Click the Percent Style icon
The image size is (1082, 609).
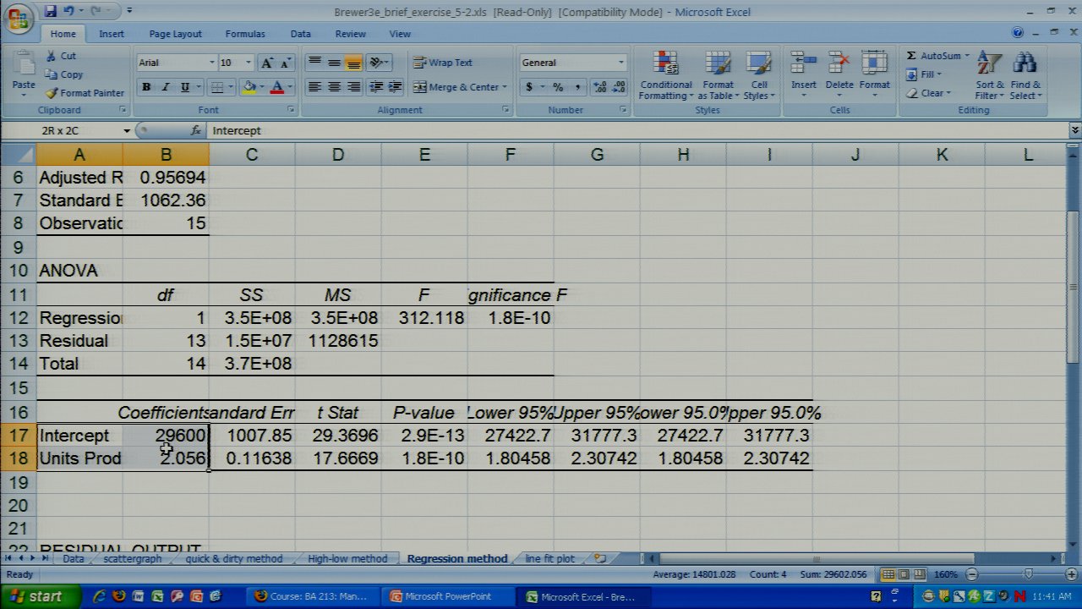tap(558, 87)
